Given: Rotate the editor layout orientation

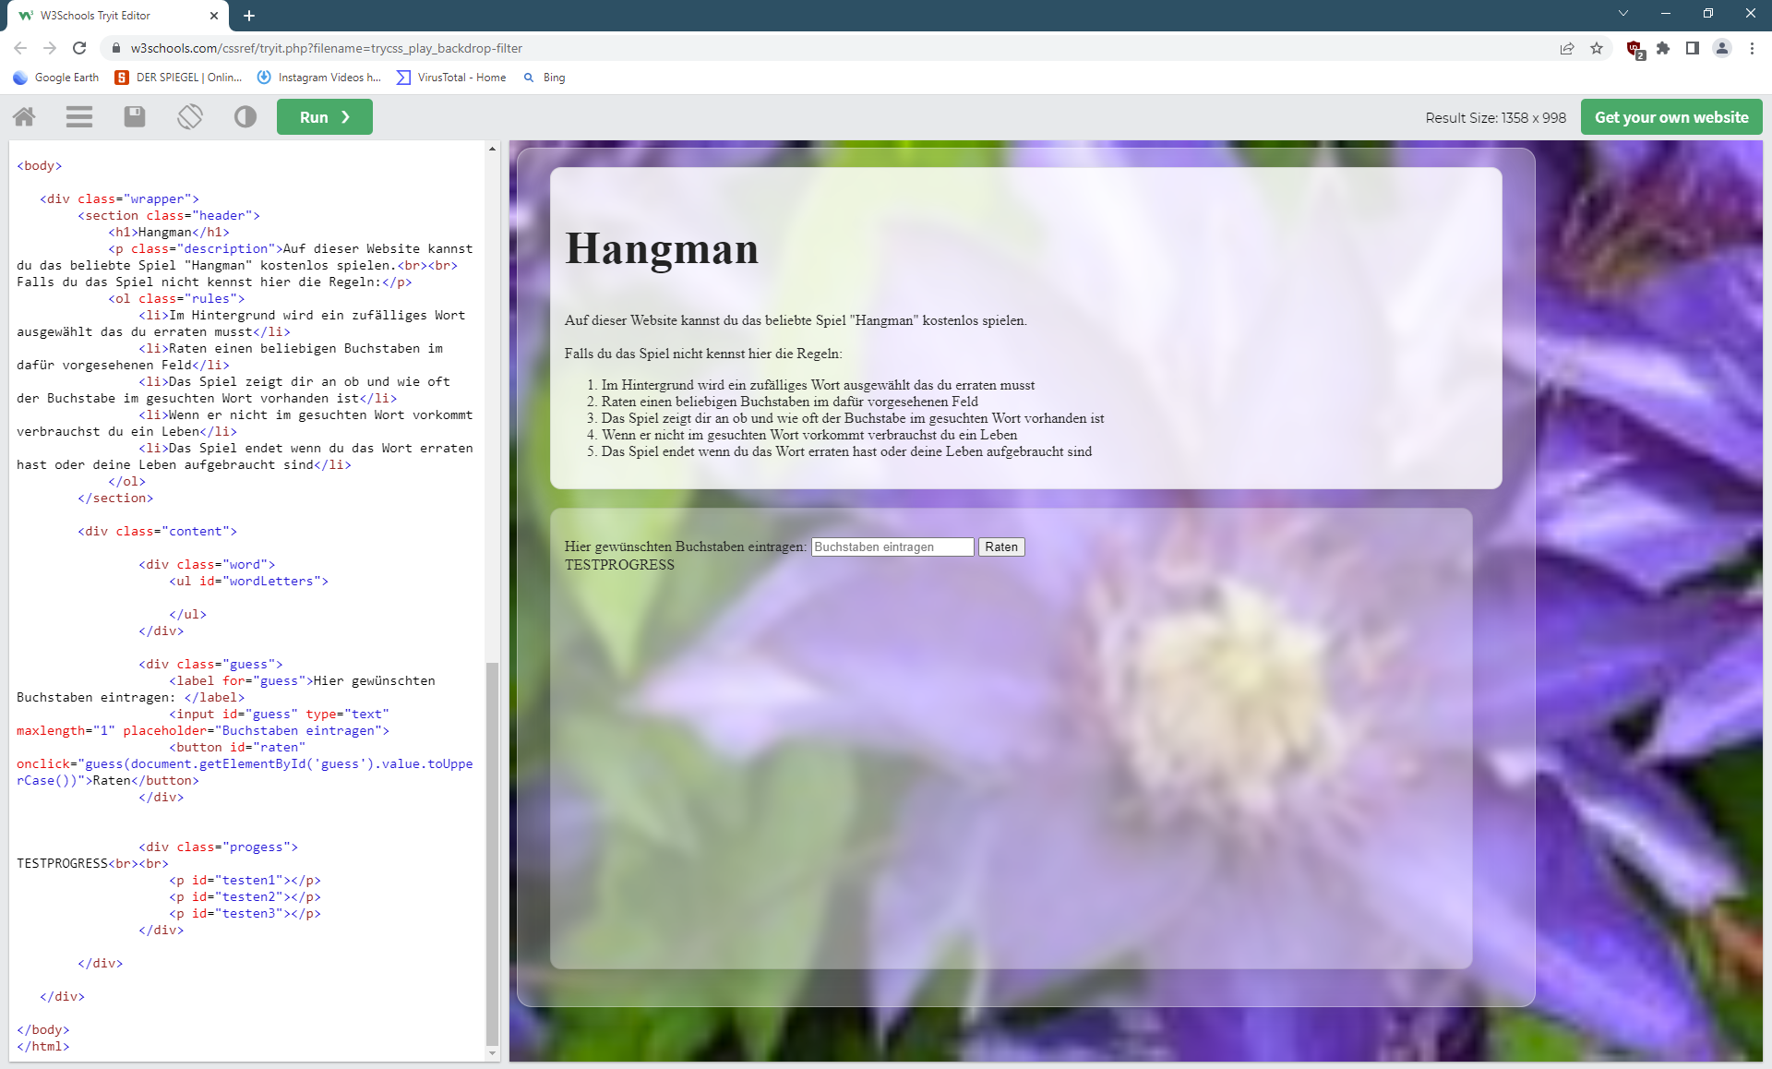Looking at the screenshot, I should pyautogui.click(x=190, y=116).
